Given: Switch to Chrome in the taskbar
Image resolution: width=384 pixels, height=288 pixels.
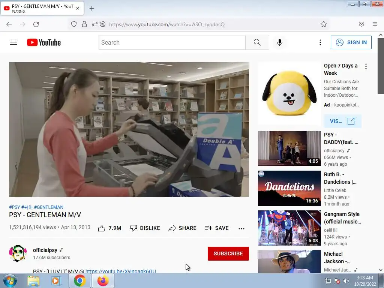Looking at the screenshot, I should point(79,280).
